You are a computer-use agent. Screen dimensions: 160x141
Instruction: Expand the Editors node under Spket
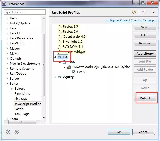[12, 89]
